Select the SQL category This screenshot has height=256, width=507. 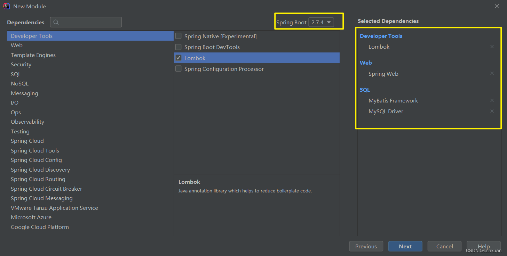[x=90, y=74]
